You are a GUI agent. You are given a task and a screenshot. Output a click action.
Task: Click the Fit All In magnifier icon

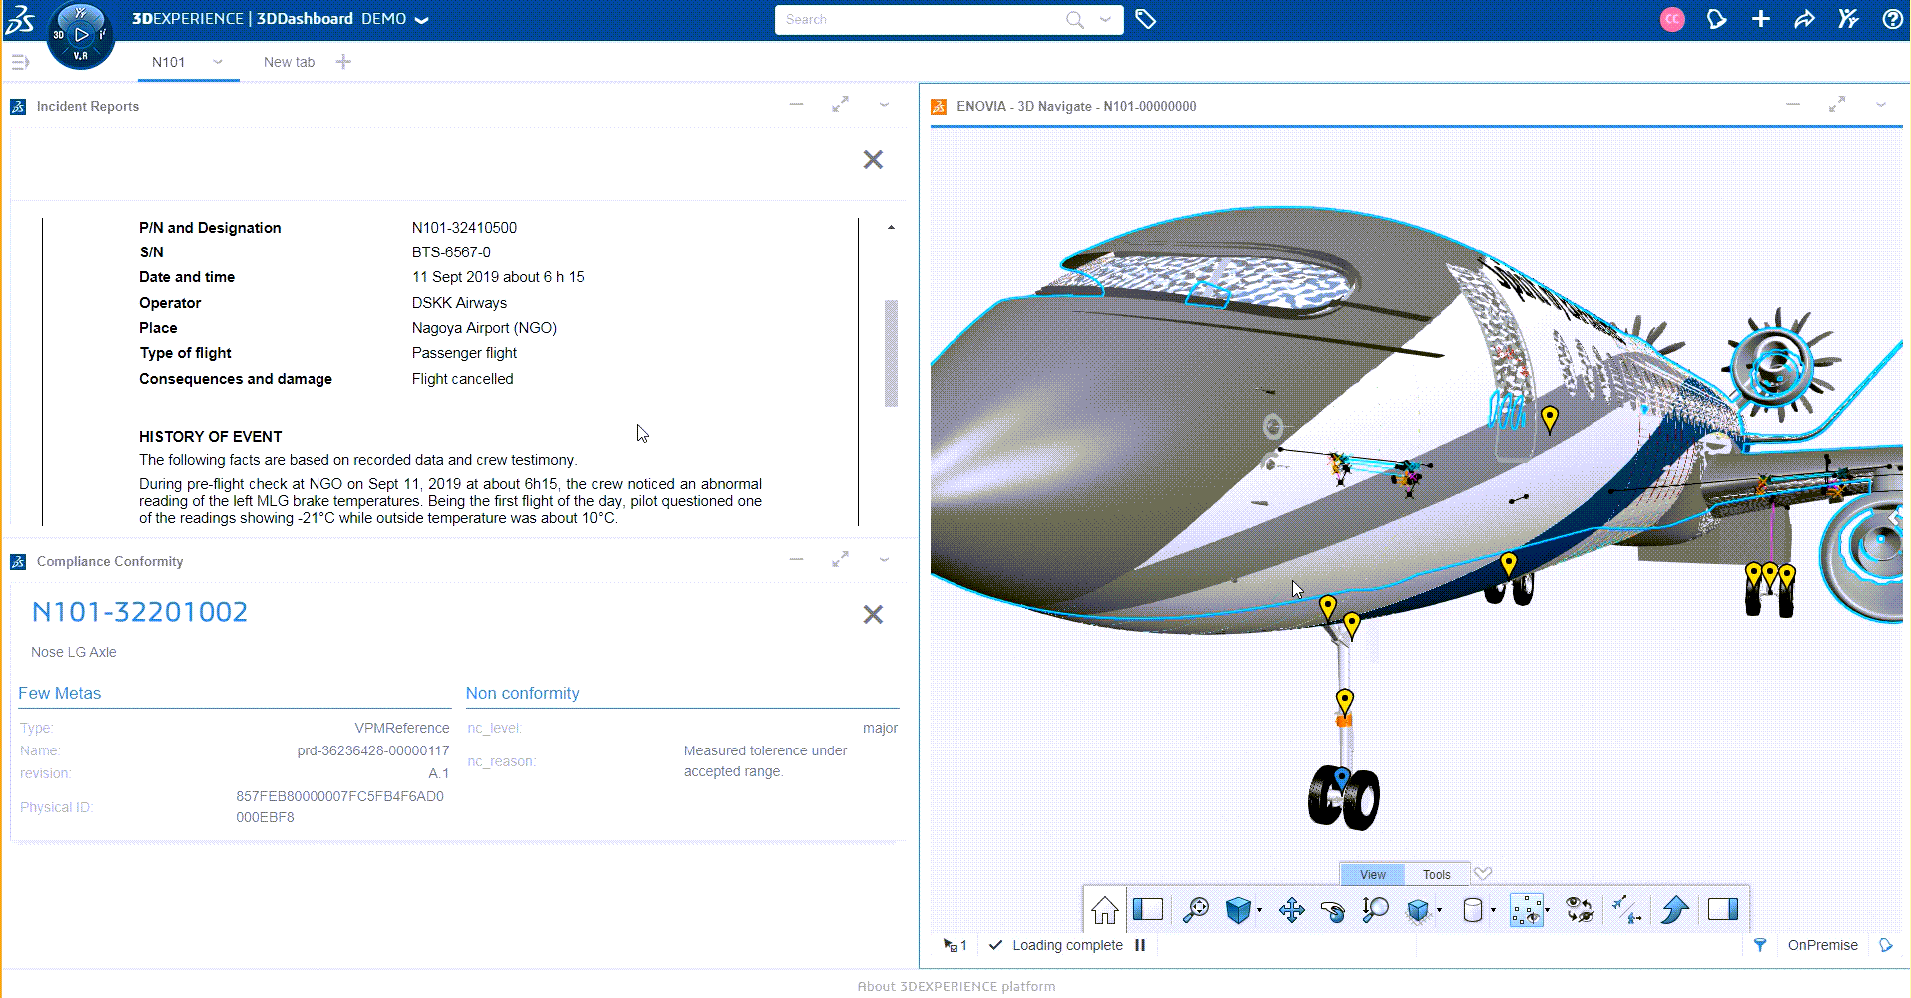click(1196, 909)
